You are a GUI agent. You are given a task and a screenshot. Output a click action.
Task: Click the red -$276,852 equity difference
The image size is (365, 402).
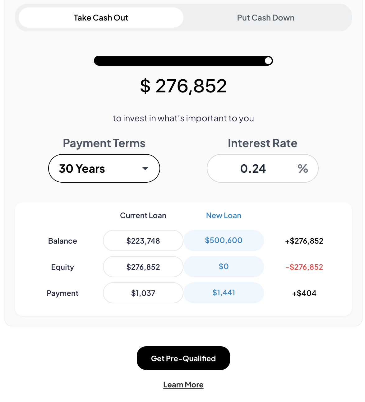coord(304,267)
